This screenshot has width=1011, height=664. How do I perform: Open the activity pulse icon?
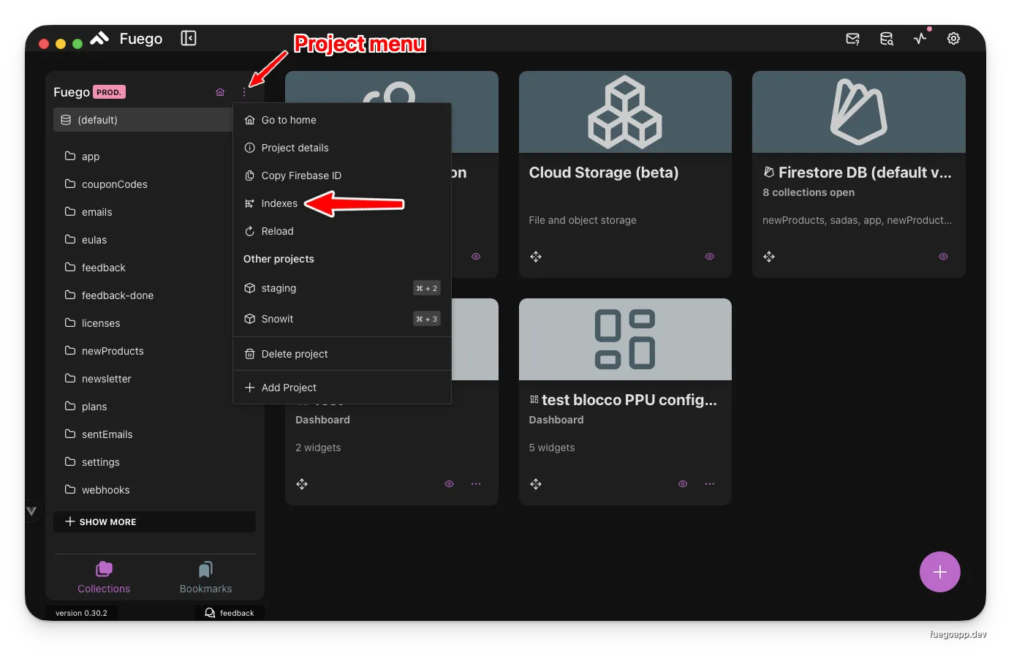920,39
